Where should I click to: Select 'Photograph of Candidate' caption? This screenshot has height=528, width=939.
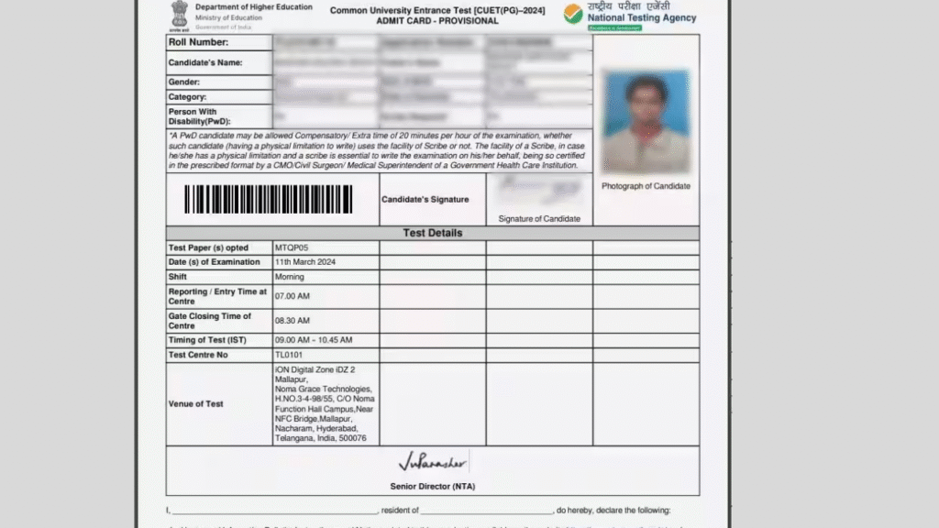pyautogui.click(x=646, y=186)
